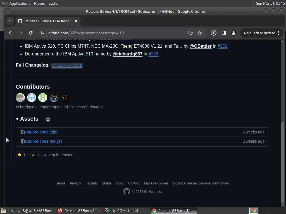Click the party popper reaction button
The image size is (286, 214).
36,155
